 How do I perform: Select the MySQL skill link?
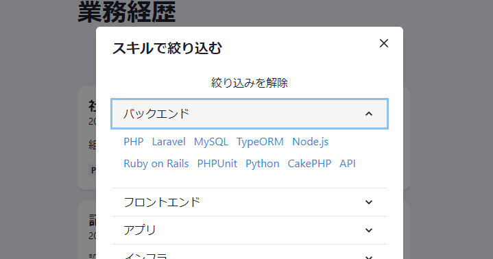tap(211, 142)
